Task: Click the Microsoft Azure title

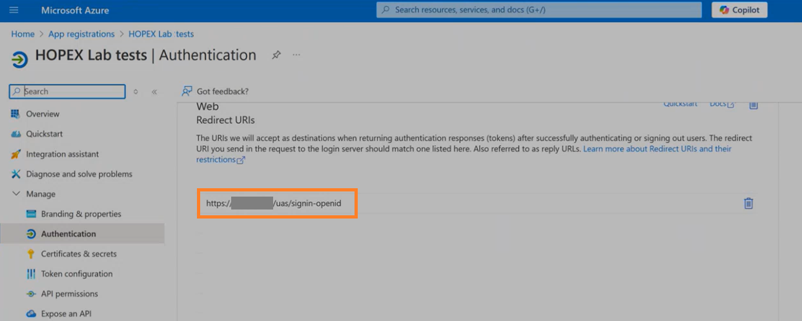Action: click(75, 10)
